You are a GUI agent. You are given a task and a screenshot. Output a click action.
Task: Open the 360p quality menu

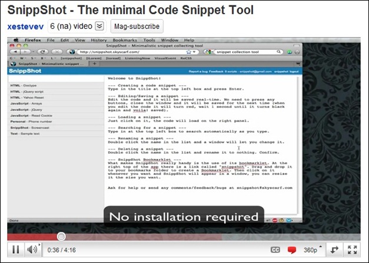click(x=310, y=249)
